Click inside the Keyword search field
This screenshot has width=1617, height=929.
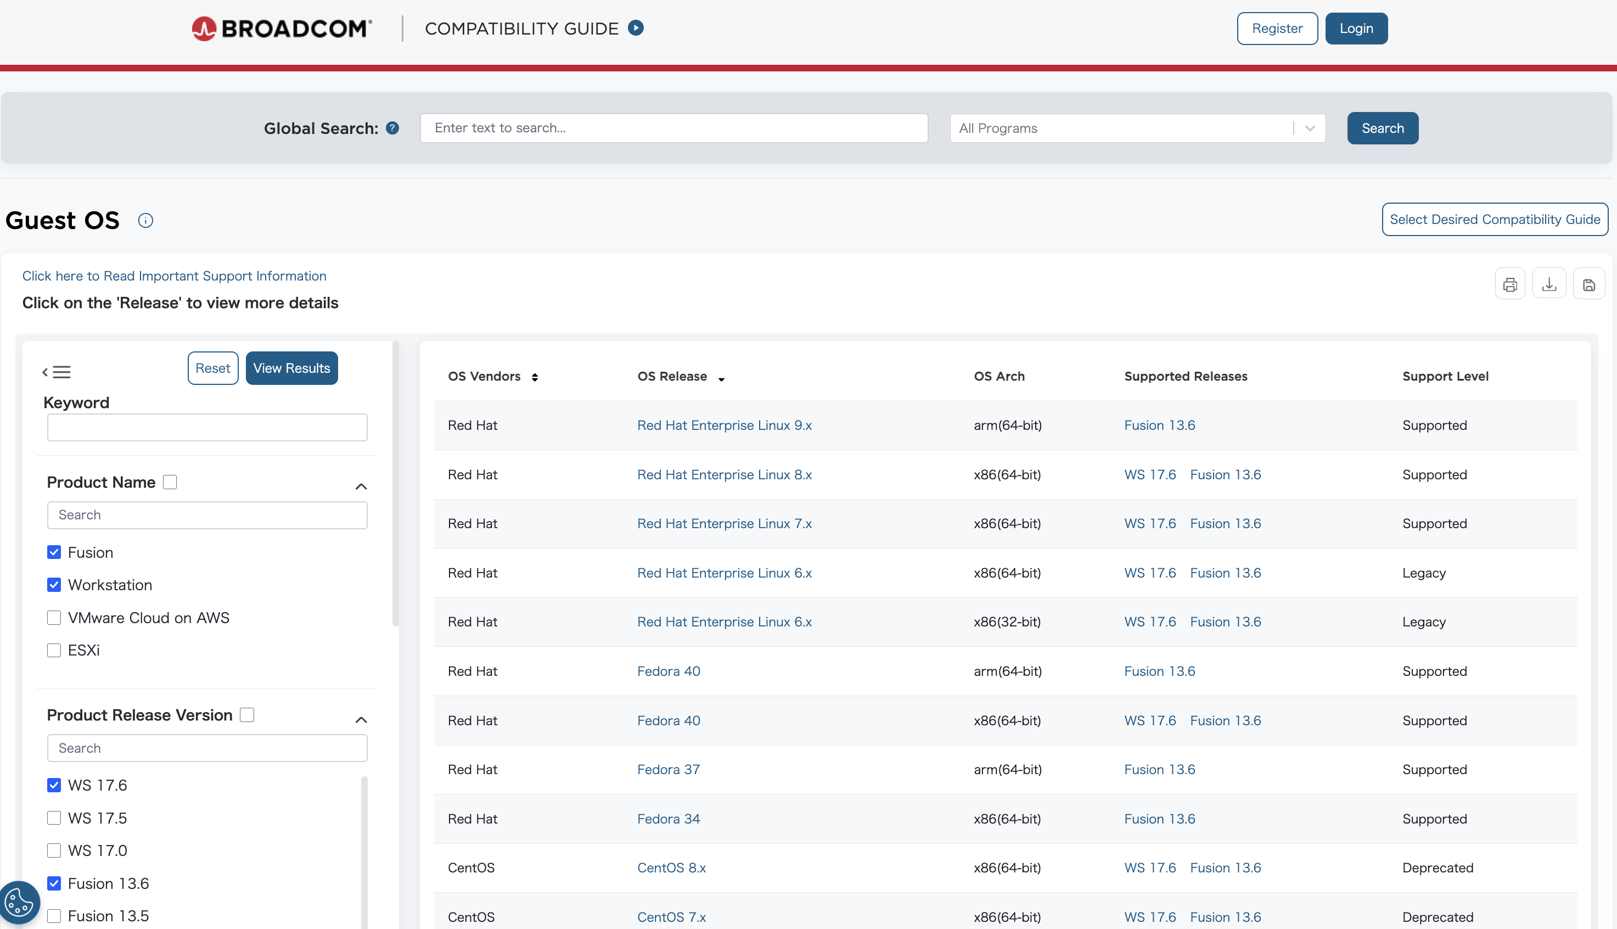coord(207,427)
